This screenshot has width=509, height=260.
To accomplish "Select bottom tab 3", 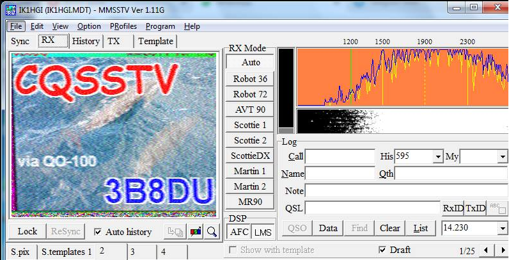I will 141,252.
